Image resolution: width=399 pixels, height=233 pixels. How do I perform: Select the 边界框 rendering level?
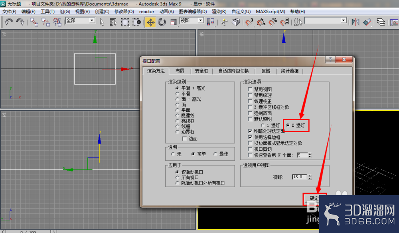pos(185,132)
